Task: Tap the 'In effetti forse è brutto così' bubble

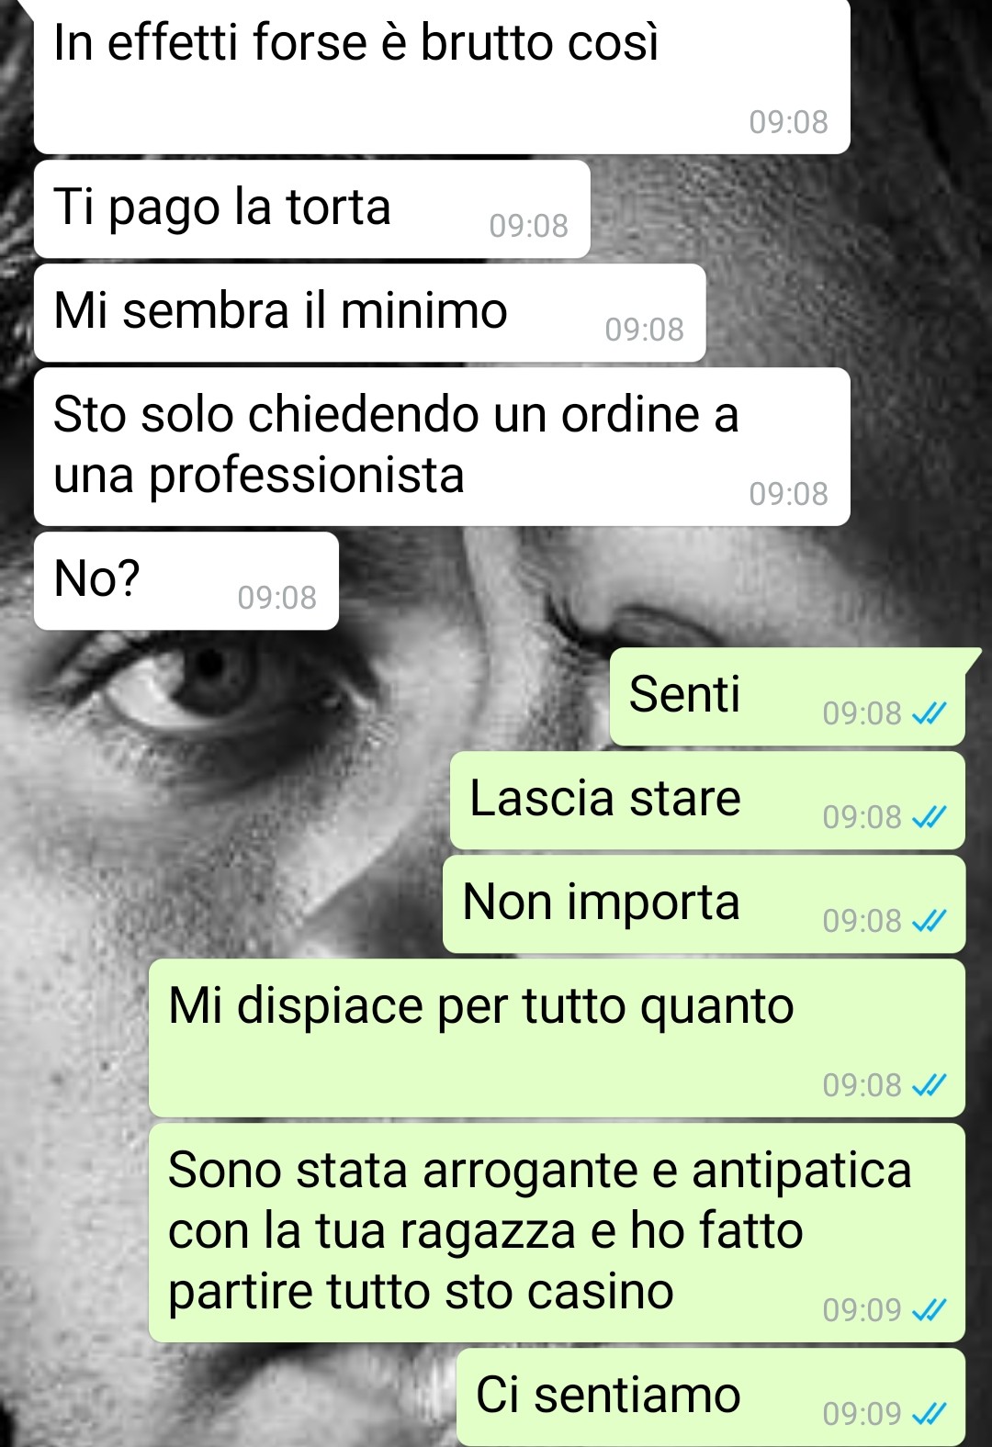Action: click(442, 75)
